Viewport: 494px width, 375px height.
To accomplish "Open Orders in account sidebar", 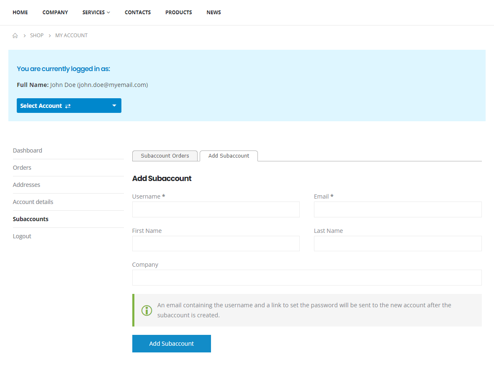I will 22,168.
